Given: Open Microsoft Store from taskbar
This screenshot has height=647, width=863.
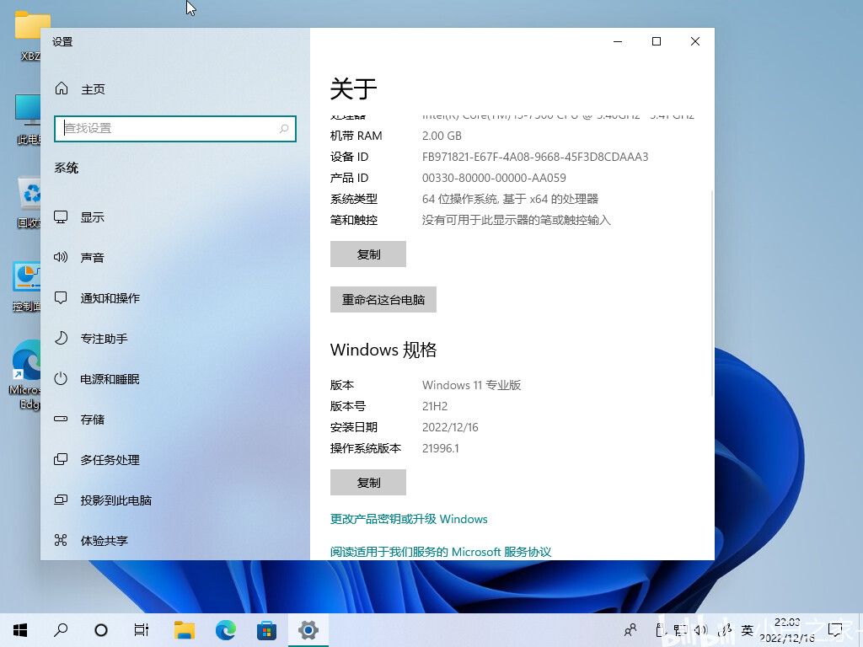Looking at the screenshot, I should point(267,630).
